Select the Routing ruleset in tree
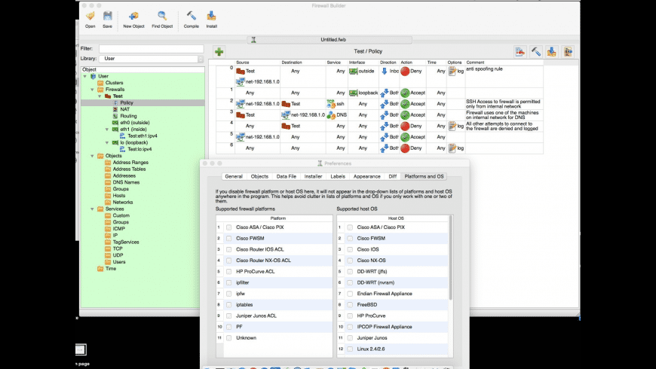 [x=128, y=116]
